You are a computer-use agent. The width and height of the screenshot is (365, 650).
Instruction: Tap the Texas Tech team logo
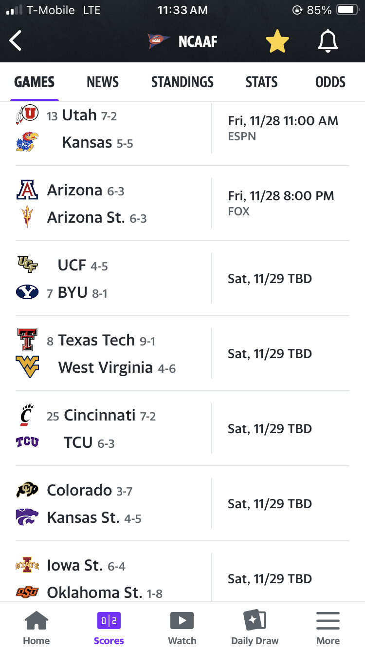(27, 340)
